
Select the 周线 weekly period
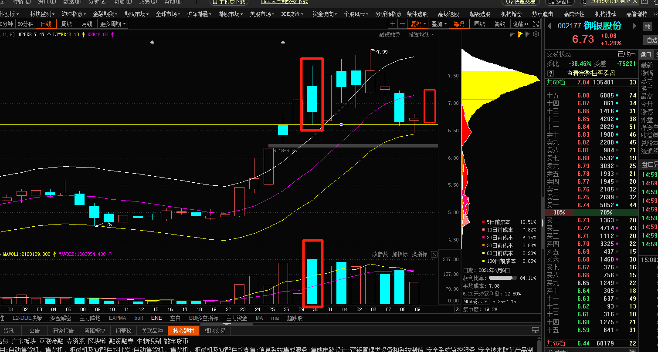tap(67, 24)
